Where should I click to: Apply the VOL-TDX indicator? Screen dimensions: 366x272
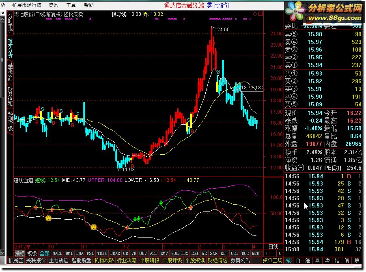pos(179,253)
